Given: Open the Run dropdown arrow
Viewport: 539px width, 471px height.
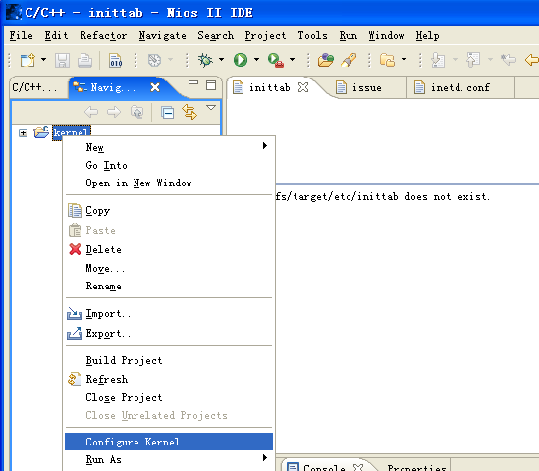Looking at the screenshot, I should pos(256,60).
